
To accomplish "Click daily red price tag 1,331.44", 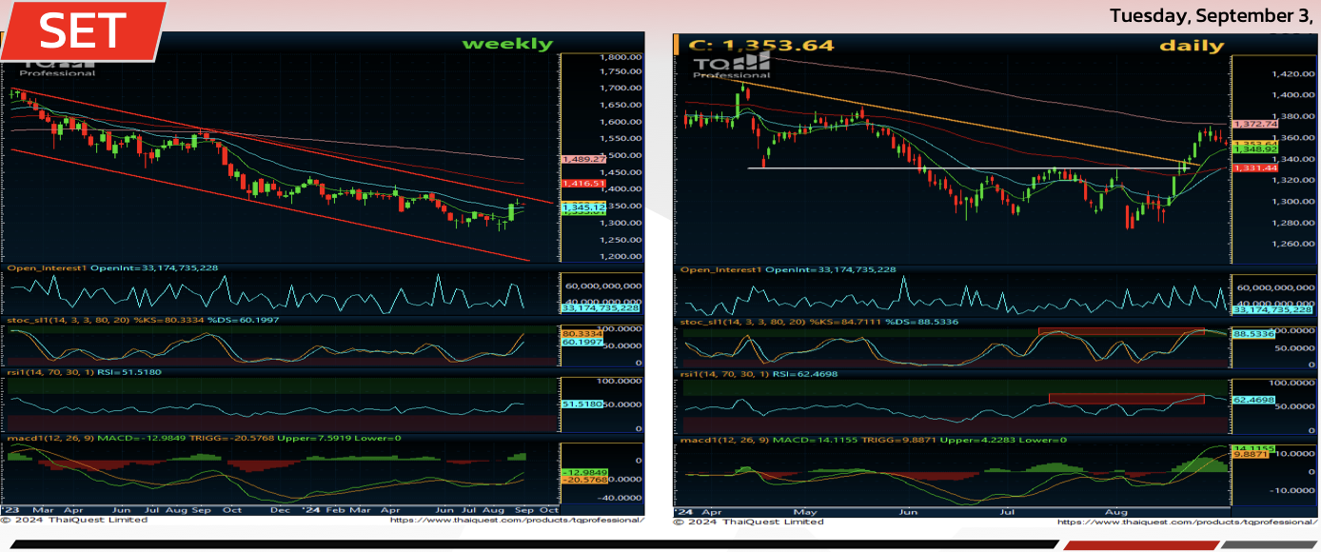I will [x=1253, y=168].
